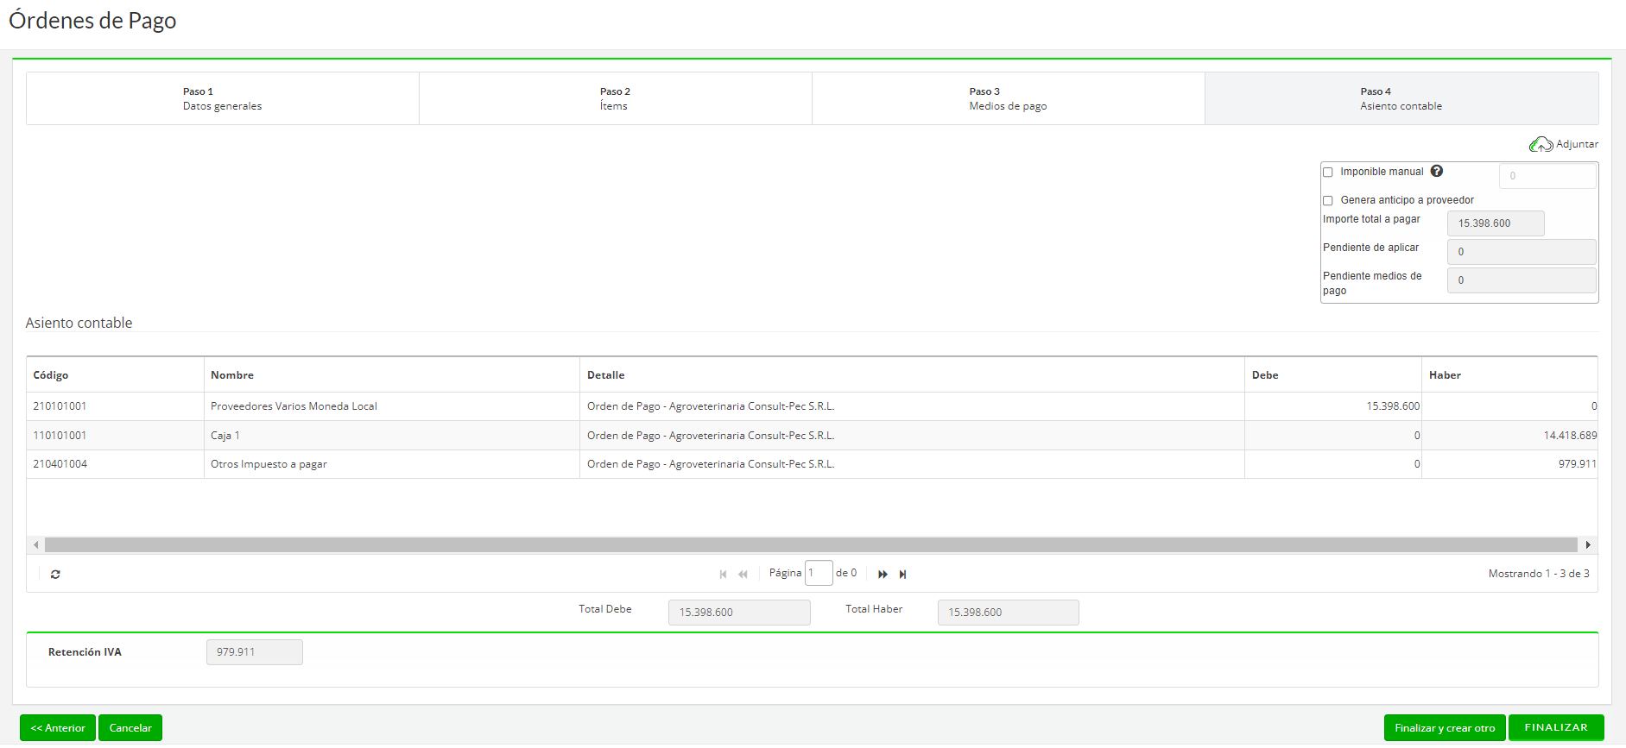The image size is (1626, 748).
Task: Go back with the Anterior button
Action: pos(58,727)
